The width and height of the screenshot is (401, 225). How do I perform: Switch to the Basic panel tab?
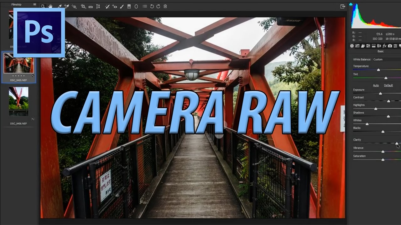(x=352, y=46)
